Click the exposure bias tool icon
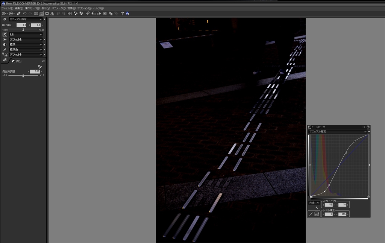 tap(5, 34)
